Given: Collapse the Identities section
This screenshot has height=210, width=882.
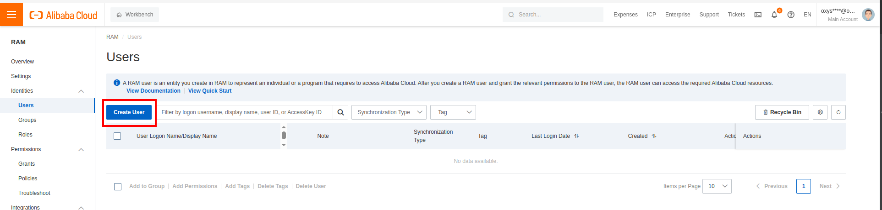Looking at the screenshot, I should point(81,91).
